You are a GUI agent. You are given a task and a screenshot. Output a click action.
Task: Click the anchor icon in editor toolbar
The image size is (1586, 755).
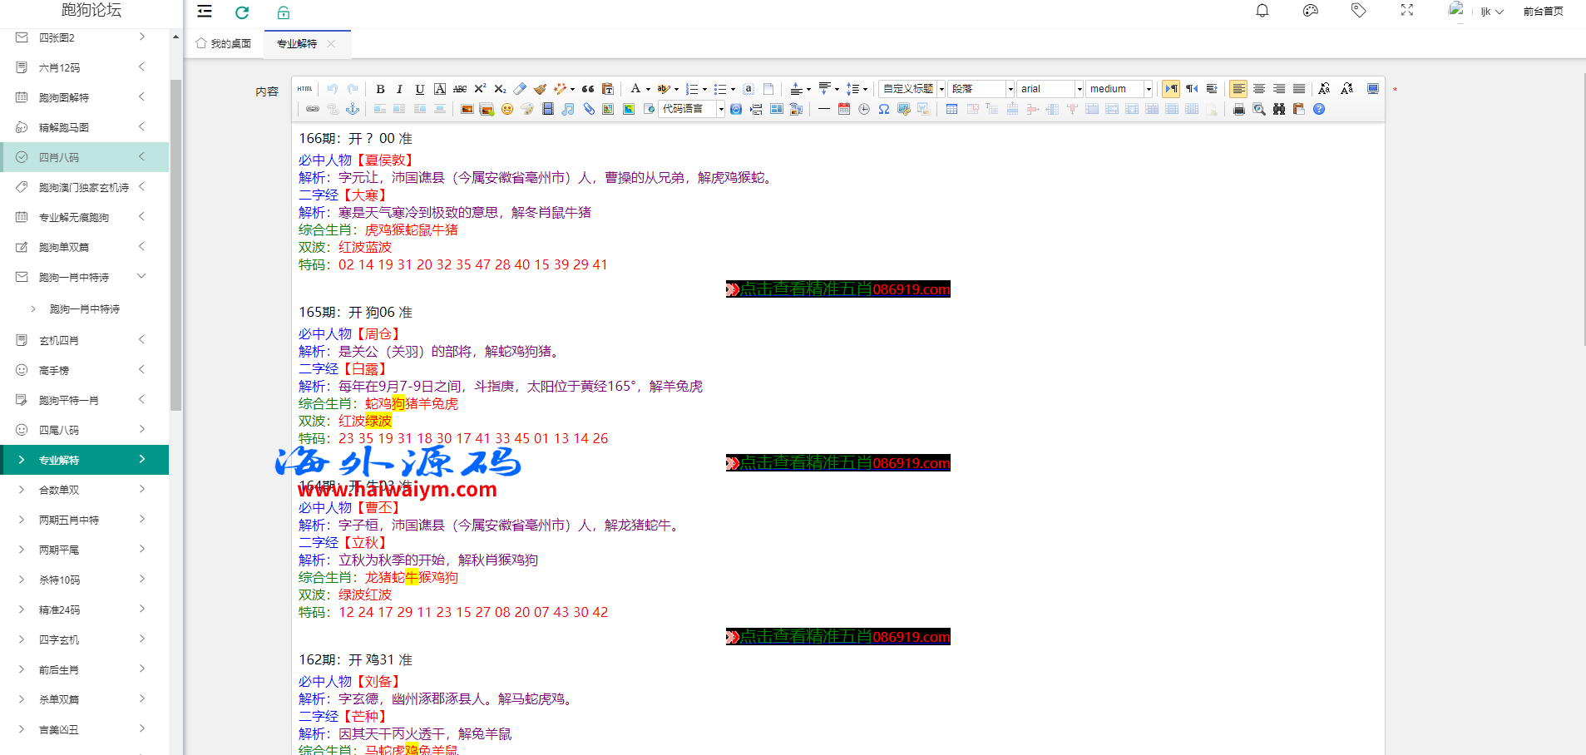tap(353, 110)
